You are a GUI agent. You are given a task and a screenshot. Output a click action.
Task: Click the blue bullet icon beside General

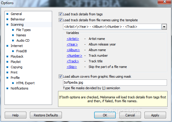7,14
